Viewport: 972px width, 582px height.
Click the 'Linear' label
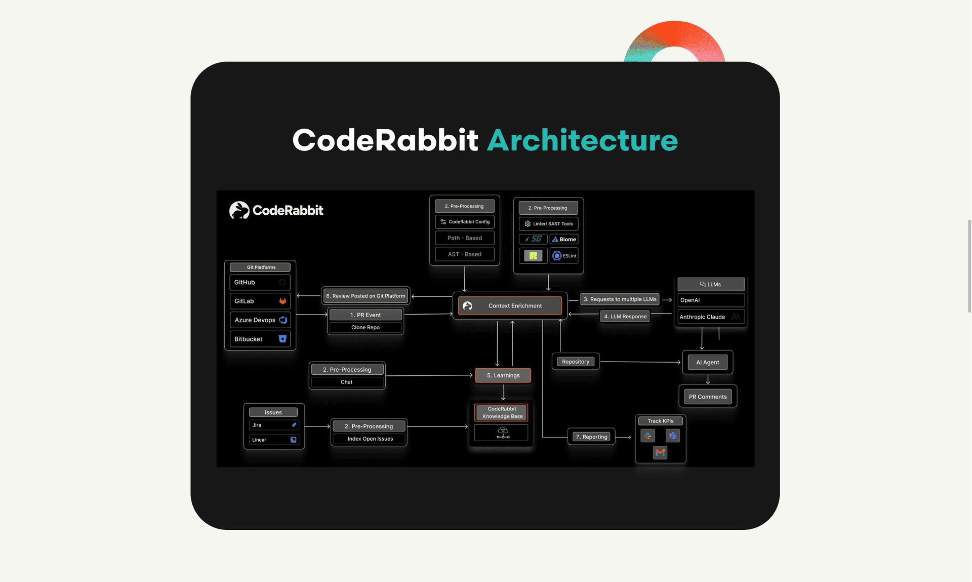[x=259, y=440]
